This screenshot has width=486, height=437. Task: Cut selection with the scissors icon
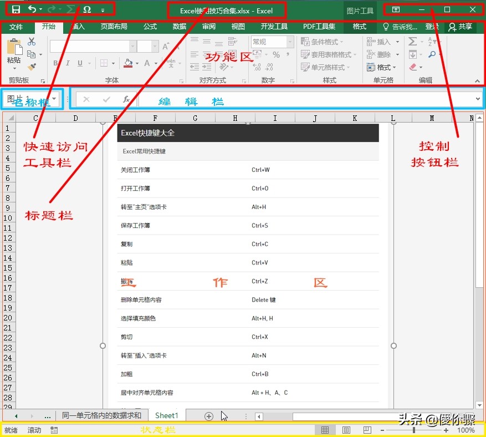tap(32, 41)
